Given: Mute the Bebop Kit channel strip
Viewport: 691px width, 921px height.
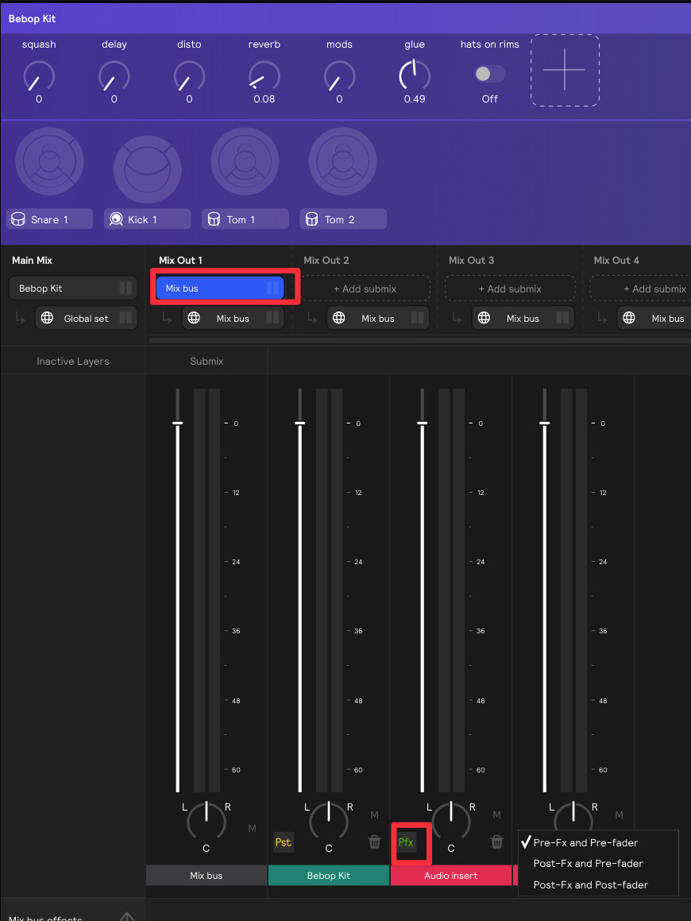Looking at the screenshot, I should click(375, 815).
